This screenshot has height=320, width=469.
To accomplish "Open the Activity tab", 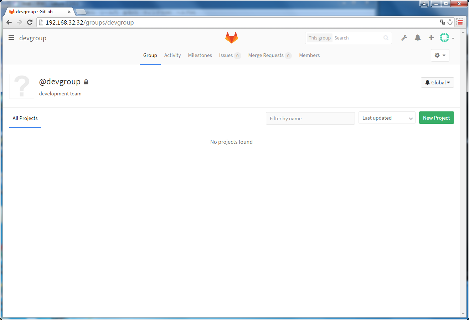I will pyautogui.click(x=172, y=56).
